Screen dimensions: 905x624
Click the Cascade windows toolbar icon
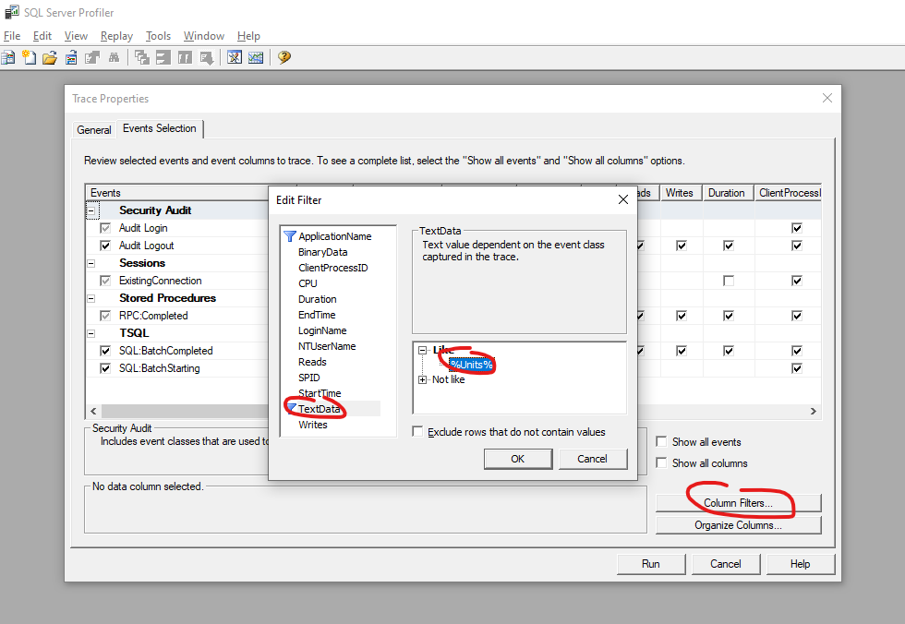click(142, 57)
